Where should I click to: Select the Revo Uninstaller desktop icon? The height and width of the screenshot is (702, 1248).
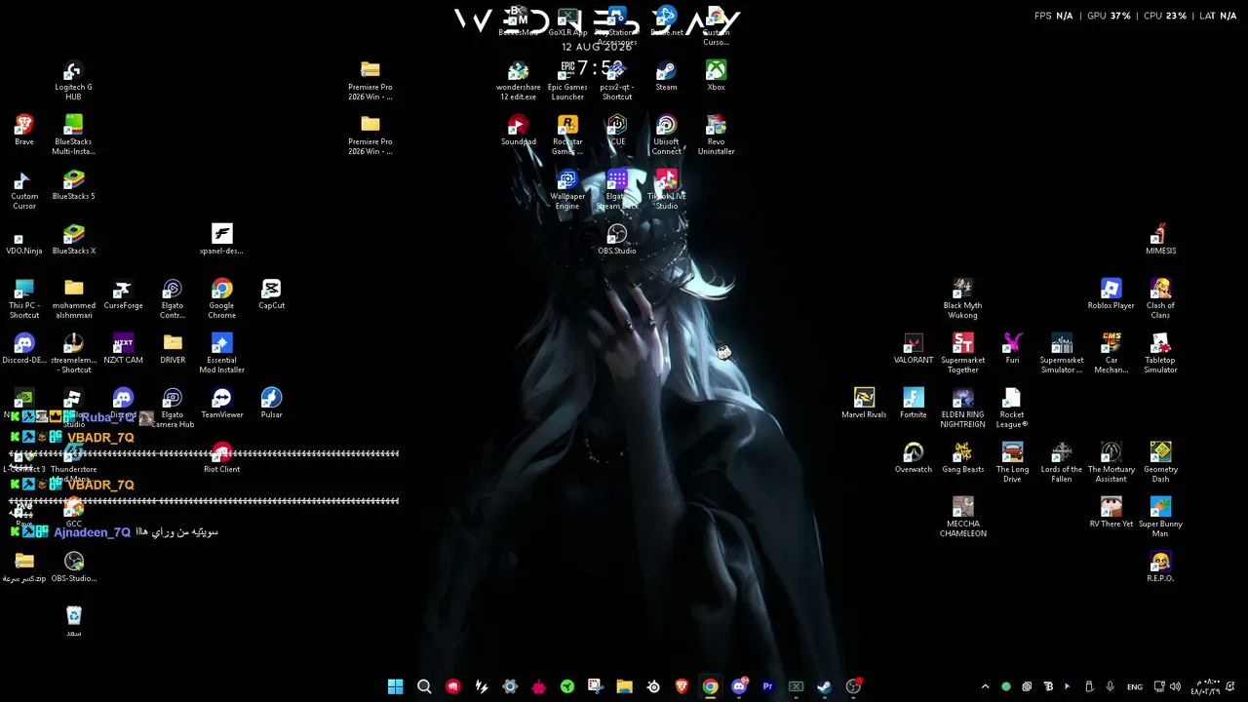(x=716, y=136)
